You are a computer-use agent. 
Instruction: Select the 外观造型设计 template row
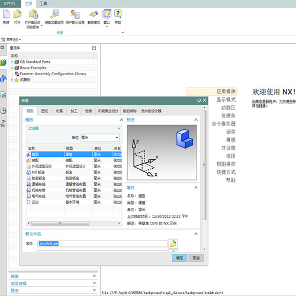(x=74, y=166)
